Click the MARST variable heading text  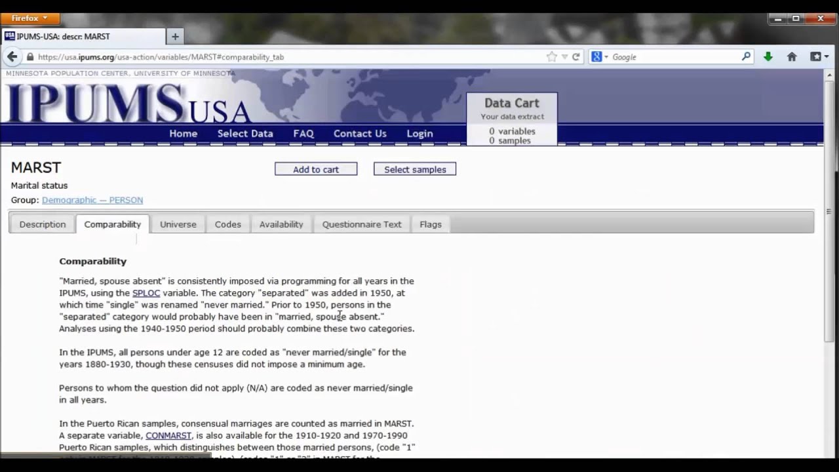[x=36, y=168]
